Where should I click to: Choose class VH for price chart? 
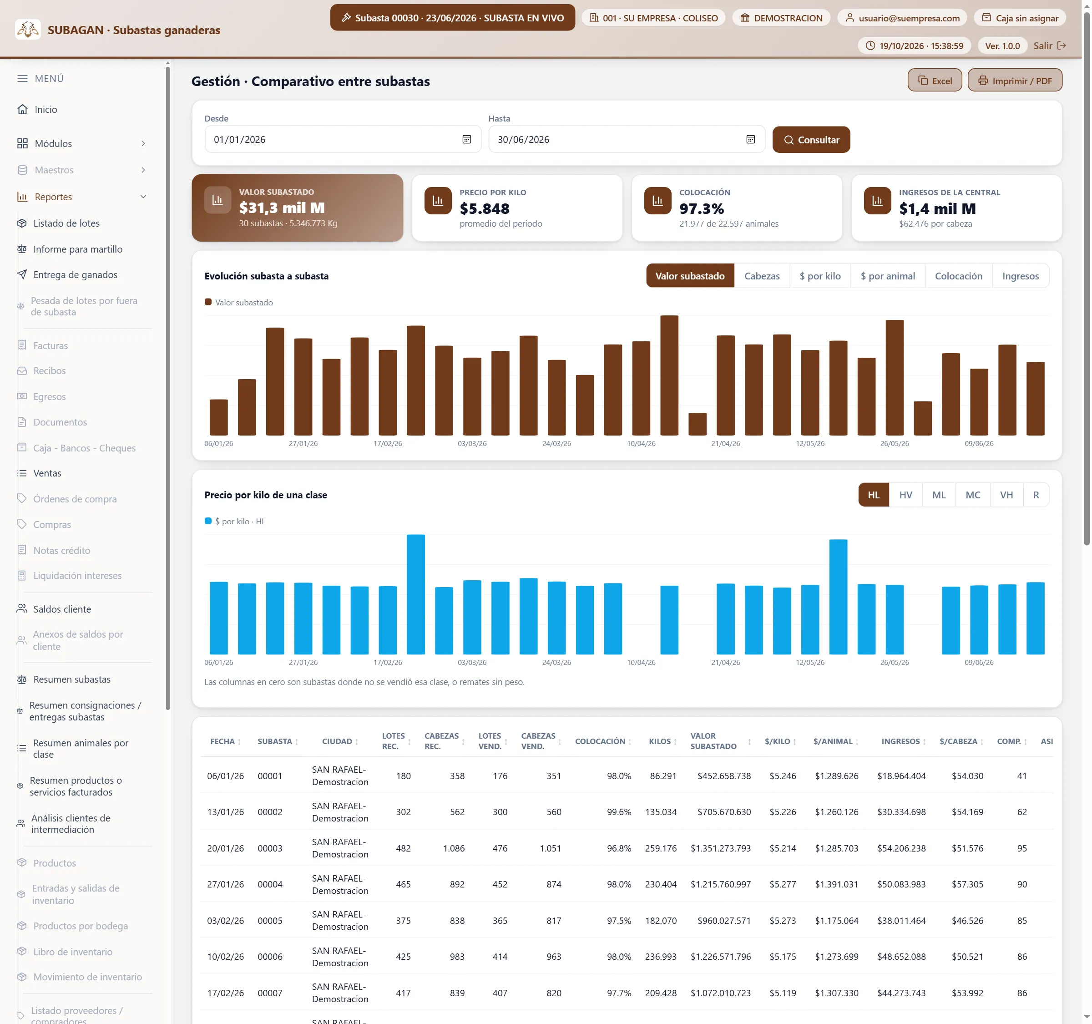click(x=1006, y=495)
